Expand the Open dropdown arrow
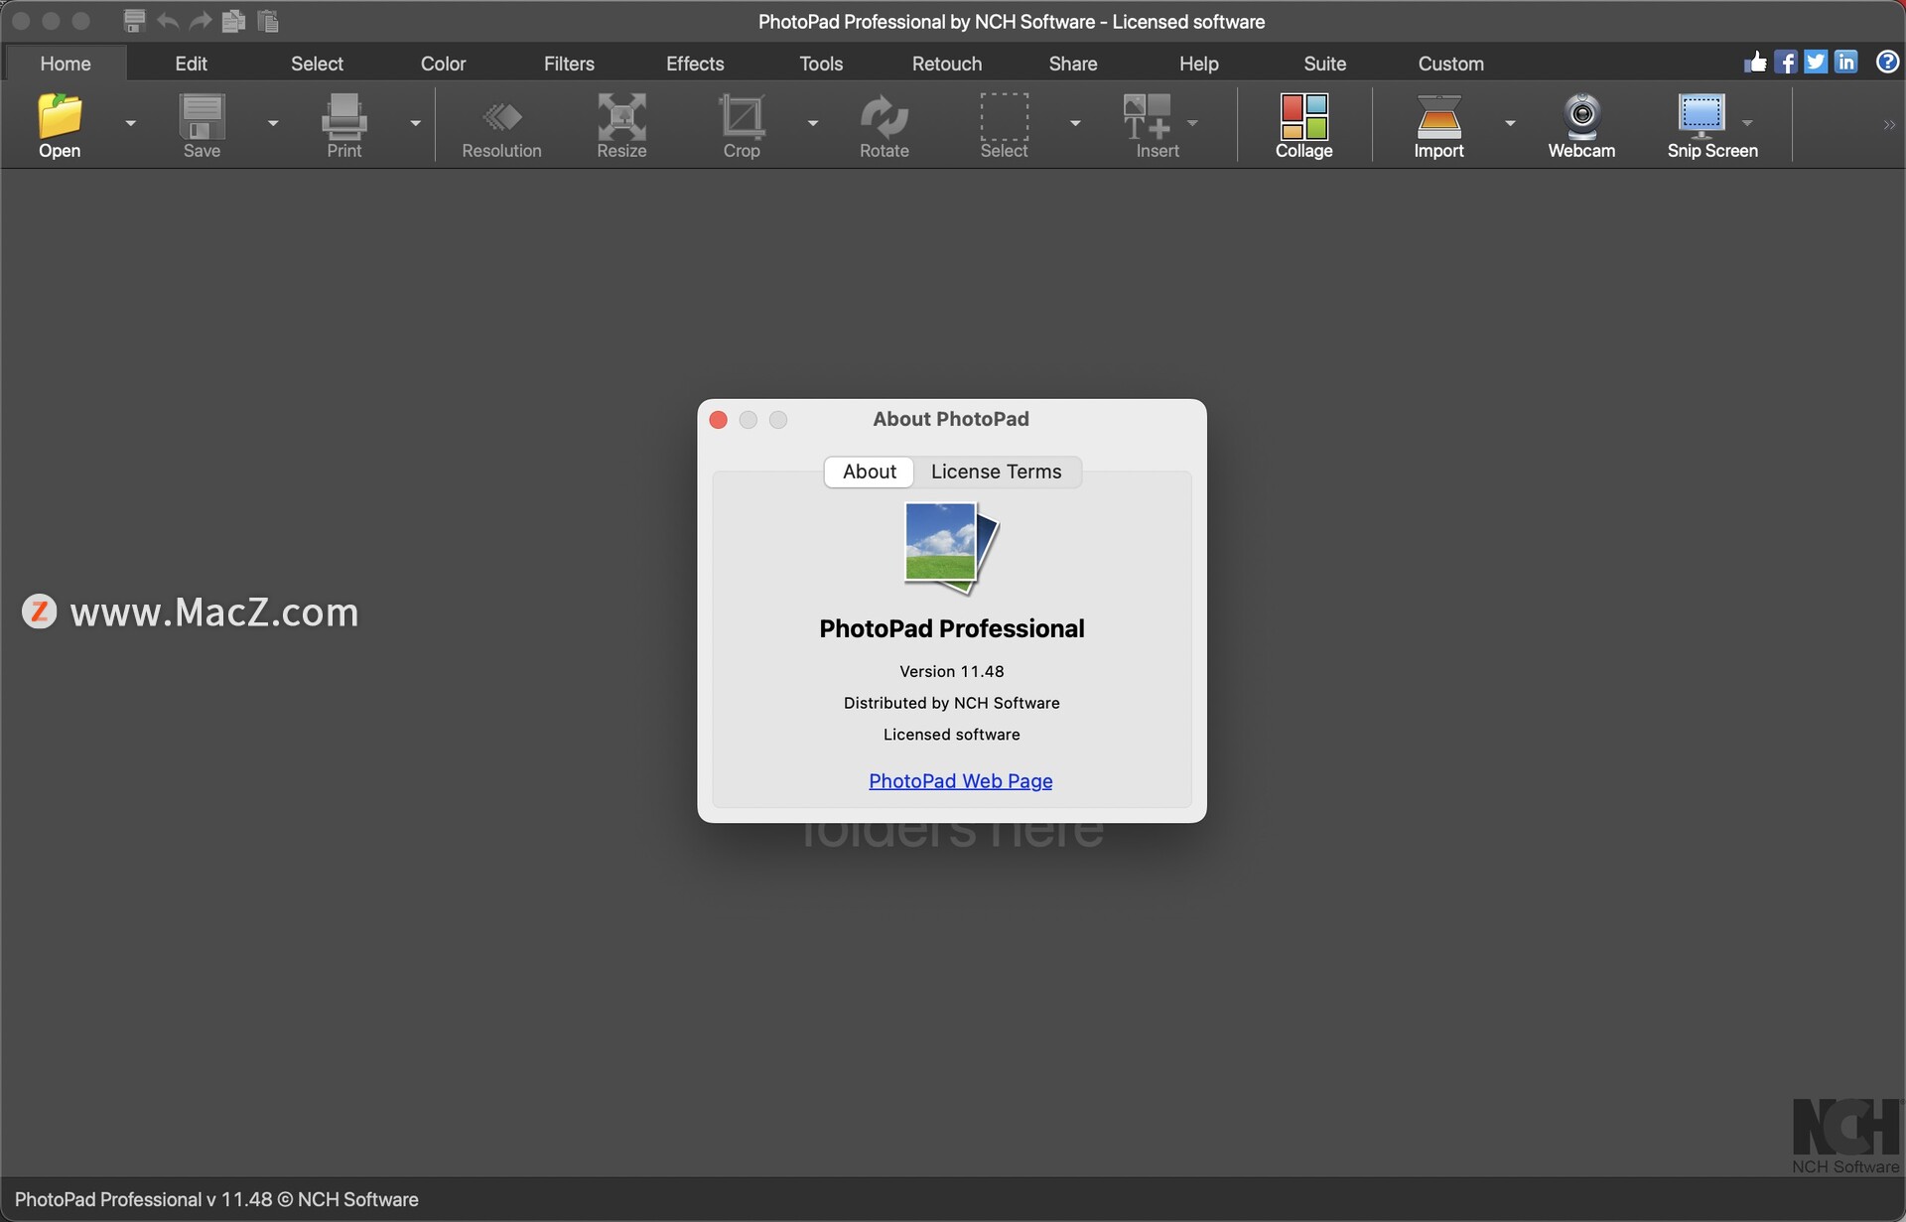This screenshot has height=1222, width=1906. [x=130, y=123]
